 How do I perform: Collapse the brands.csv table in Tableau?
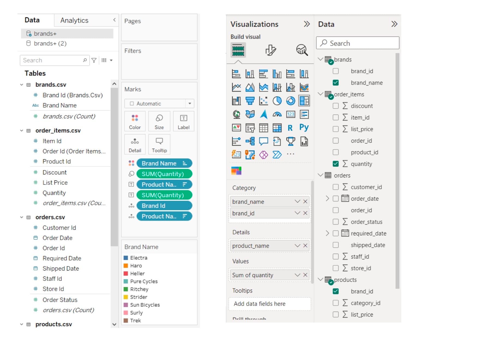[x=22, y=85]
